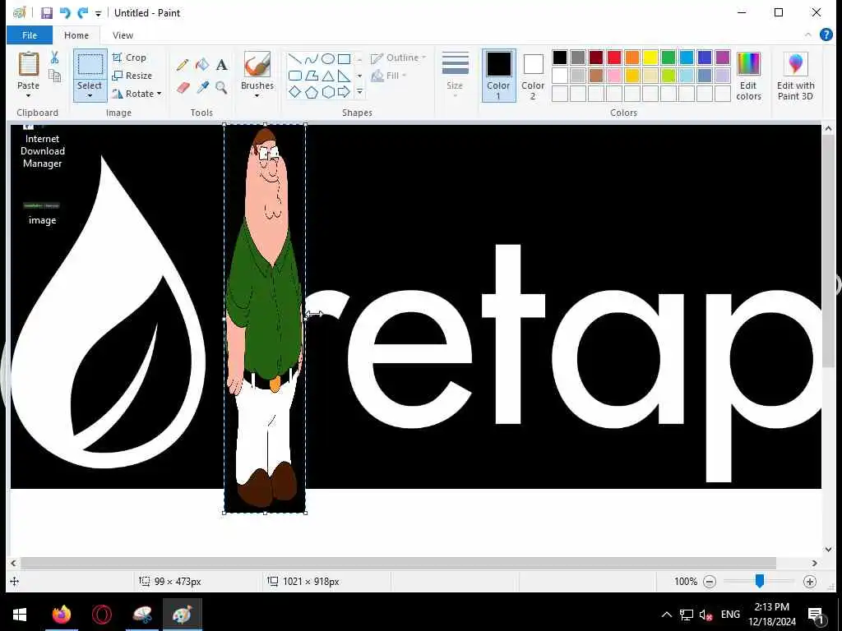
Task: Choose the Curve shape
Action: [x=312, y=58]
